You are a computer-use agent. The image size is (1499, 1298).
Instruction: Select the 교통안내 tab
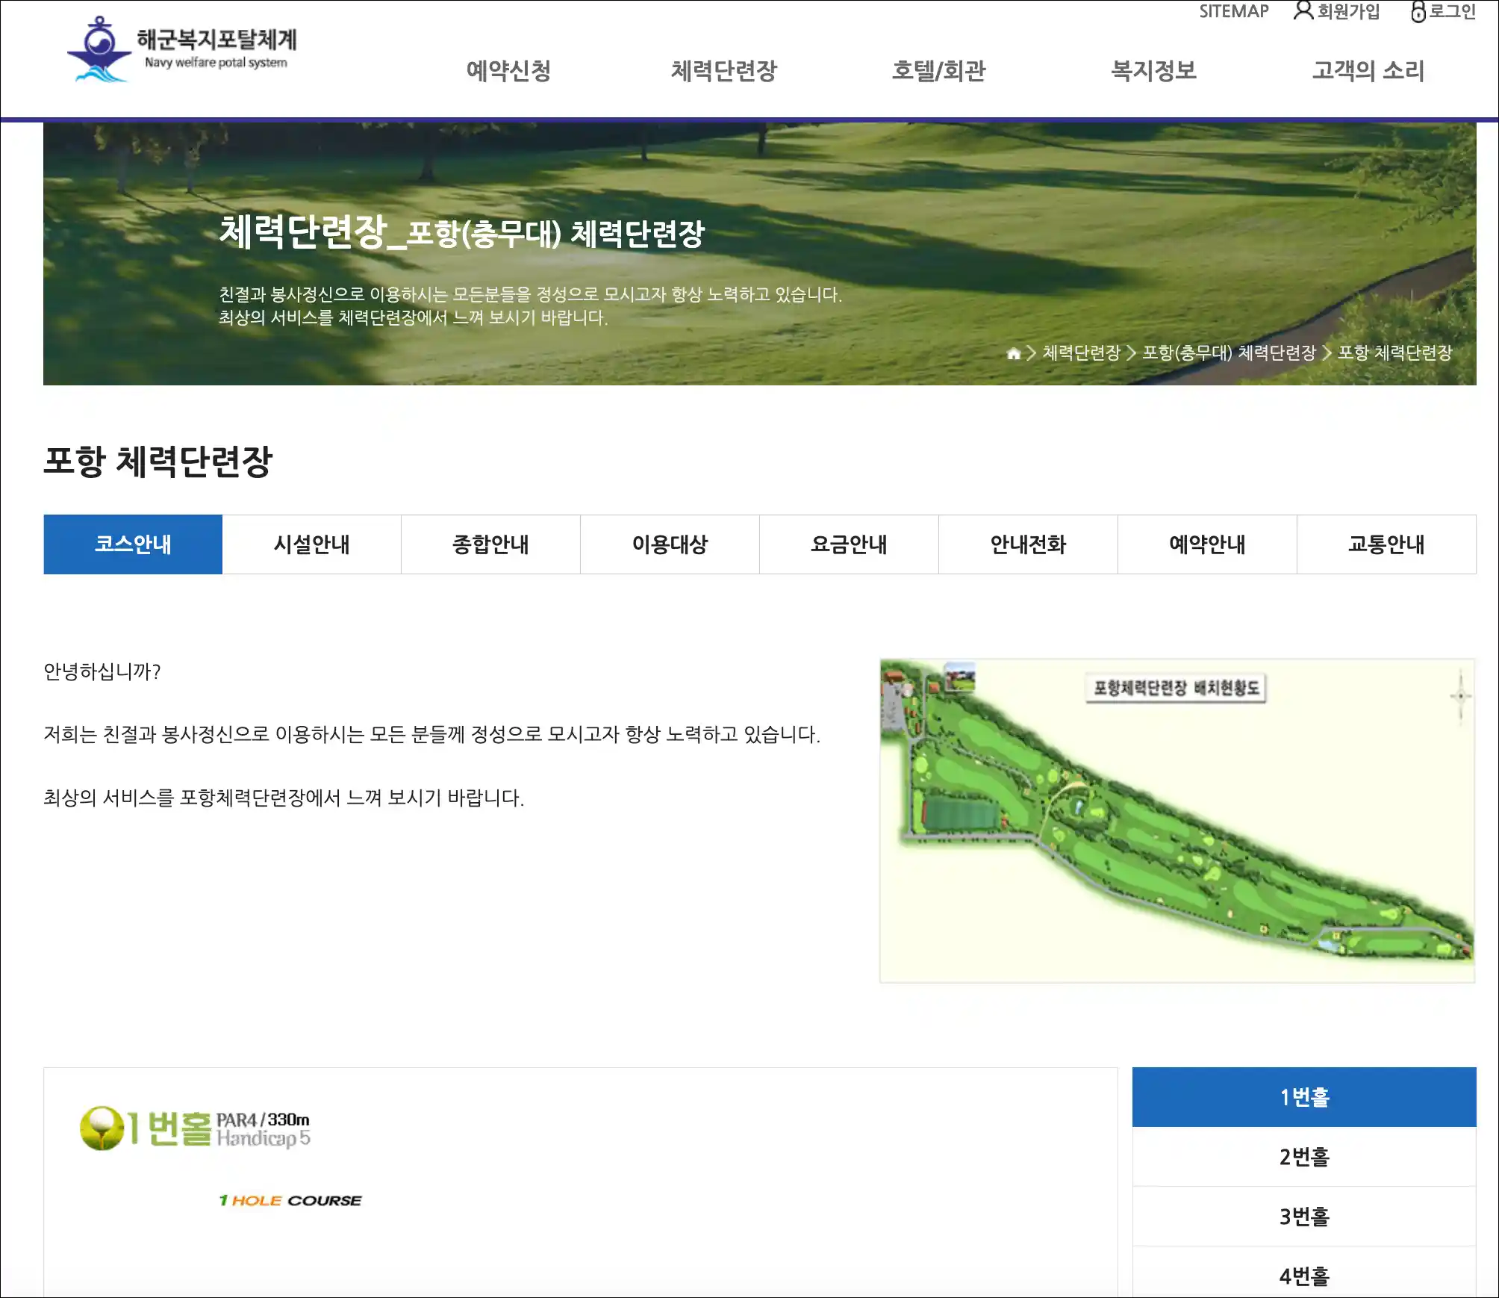[x=1386, y=544]
